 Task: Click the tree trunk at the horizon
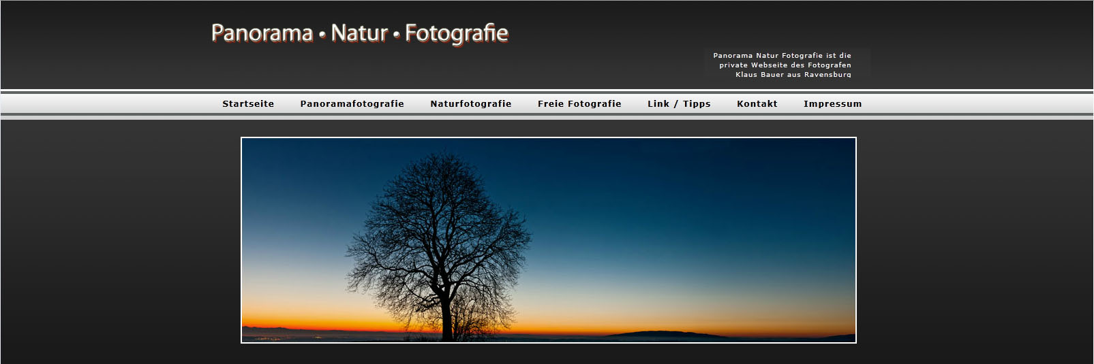(x=447, y=323)
